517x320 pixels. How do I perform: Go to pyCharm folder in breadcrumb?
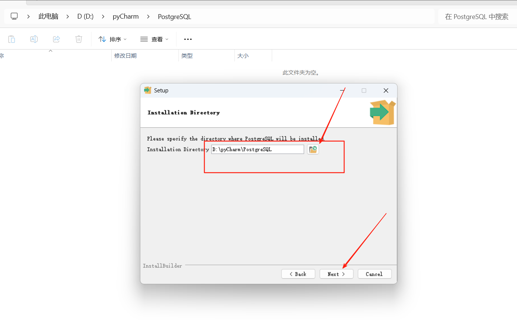[126, 16]
